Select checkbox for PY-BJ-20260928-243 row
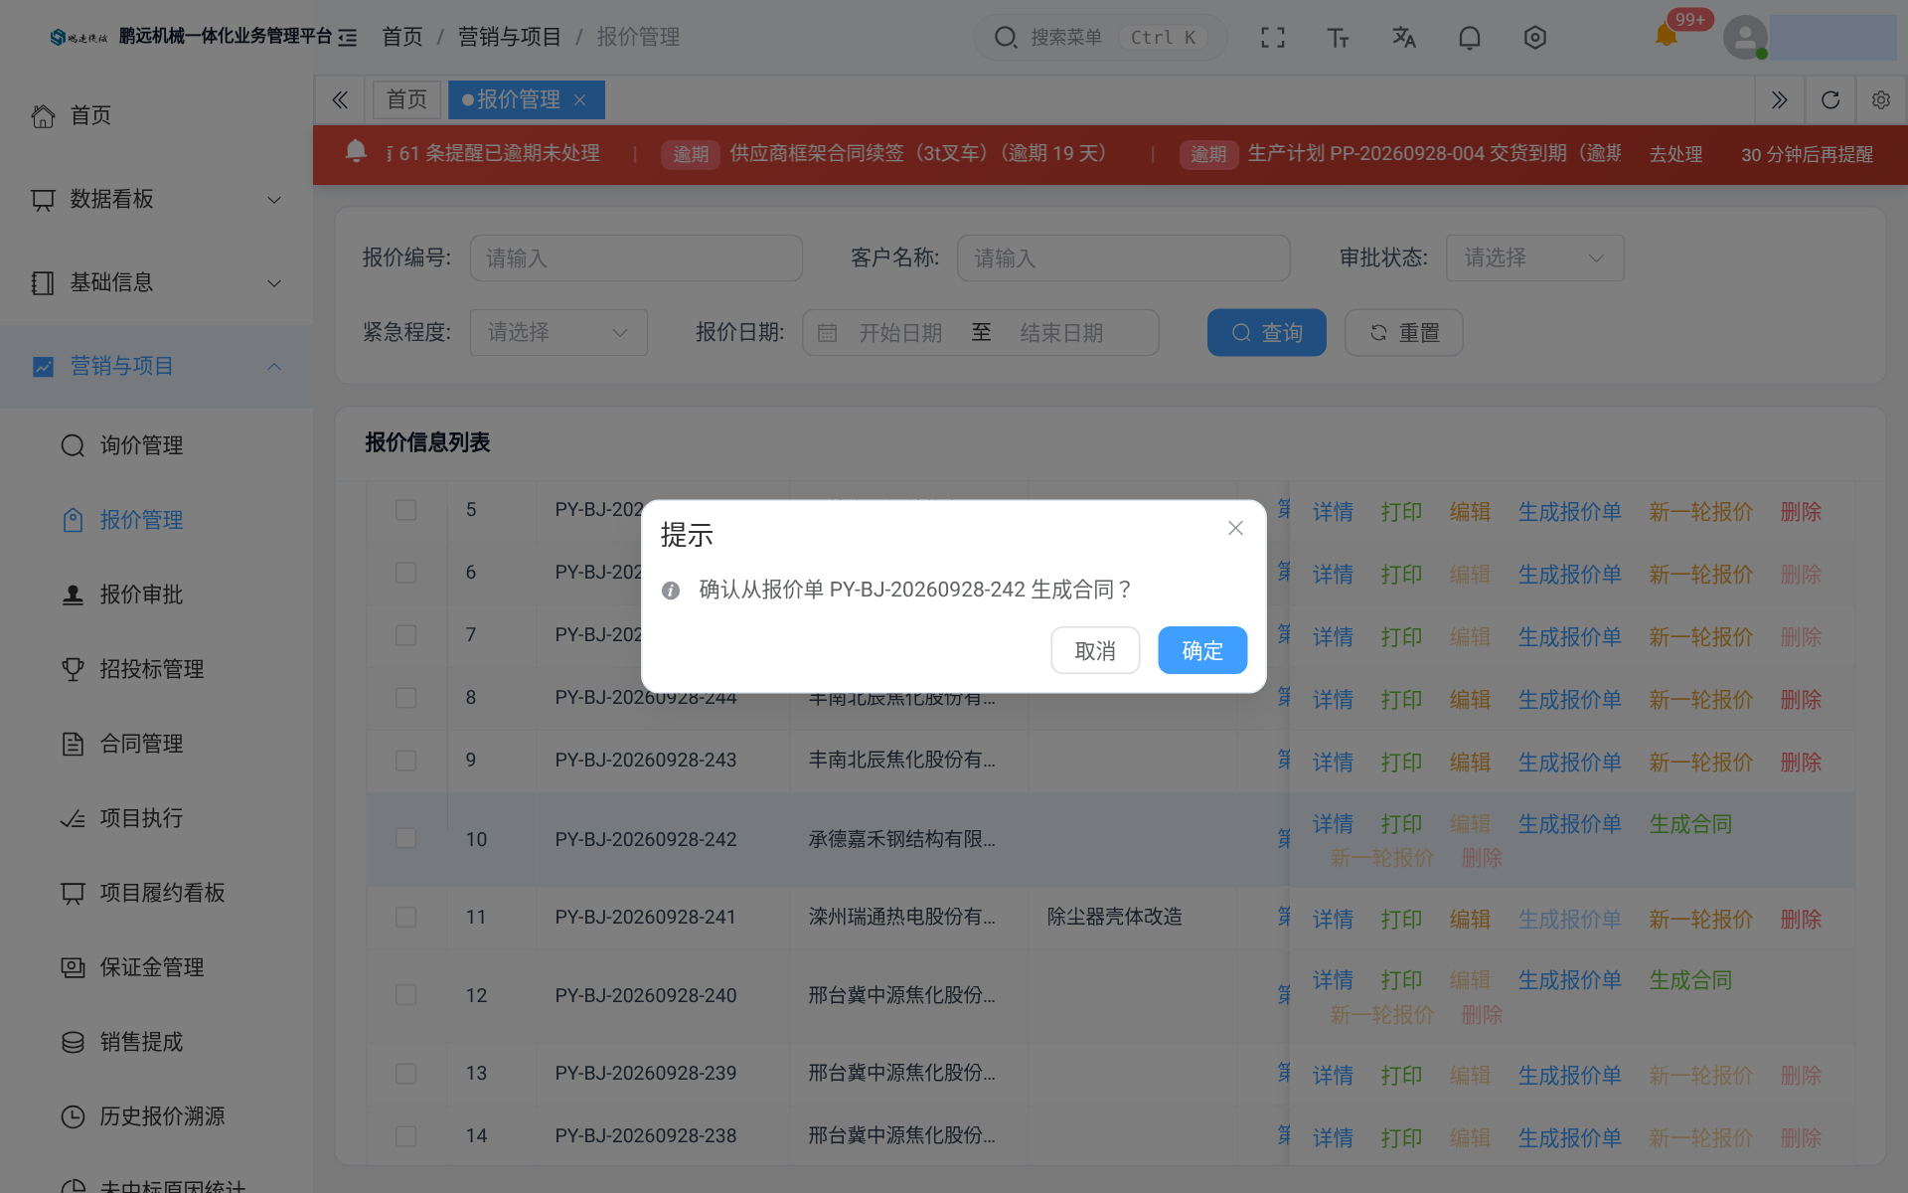1908x1193 pixels. click(x=405, y=761)
